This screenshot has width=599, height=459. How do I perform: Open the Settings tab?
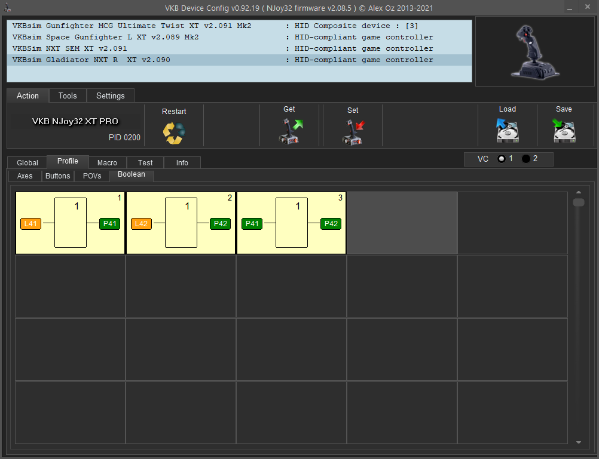coord(111,96)
